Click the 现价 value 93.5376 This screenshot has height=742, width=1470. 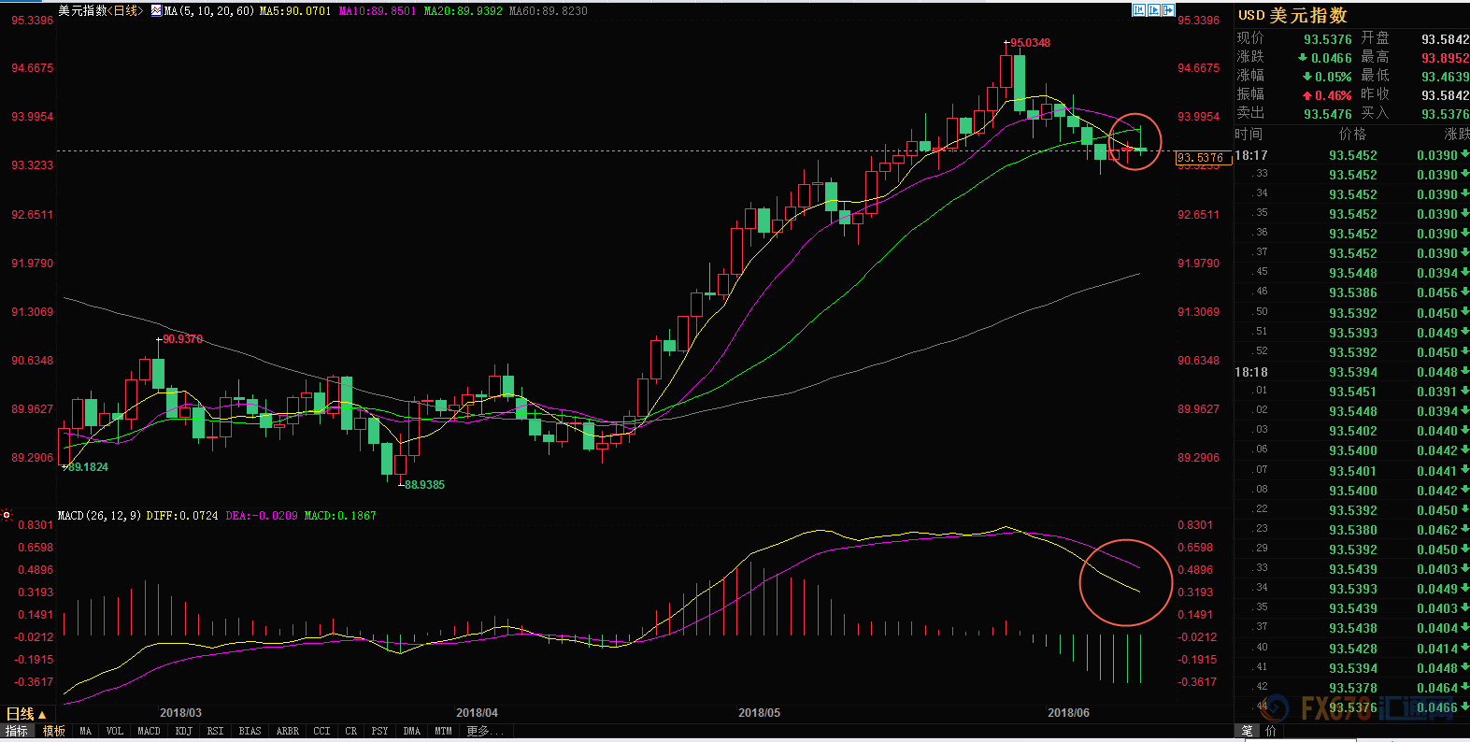click(1328, 39)
